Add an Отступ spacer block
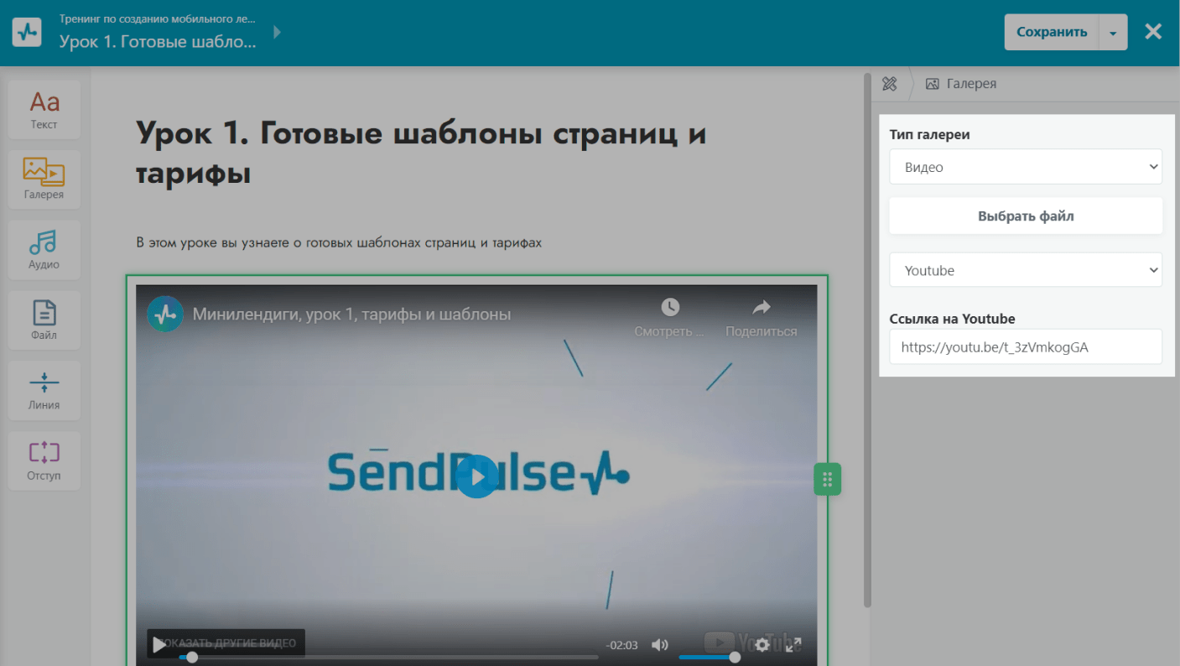This screenshot has width=1180, height=666. pyautogui.click(x=44, y=460)
